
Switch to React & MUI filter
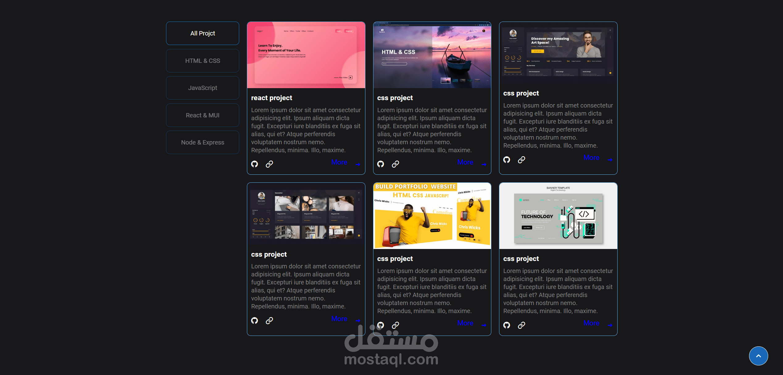coord(202,115)
